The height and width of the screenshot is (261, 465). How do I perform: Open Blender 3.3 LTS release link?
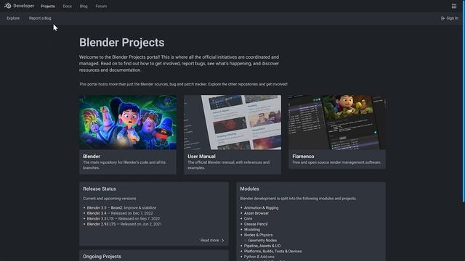pyautogui.click(x=100, y=219)
